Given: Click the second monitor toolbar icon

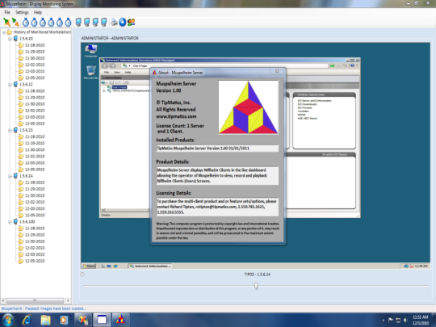Looking at the screenshot, I should click(86, 22).
